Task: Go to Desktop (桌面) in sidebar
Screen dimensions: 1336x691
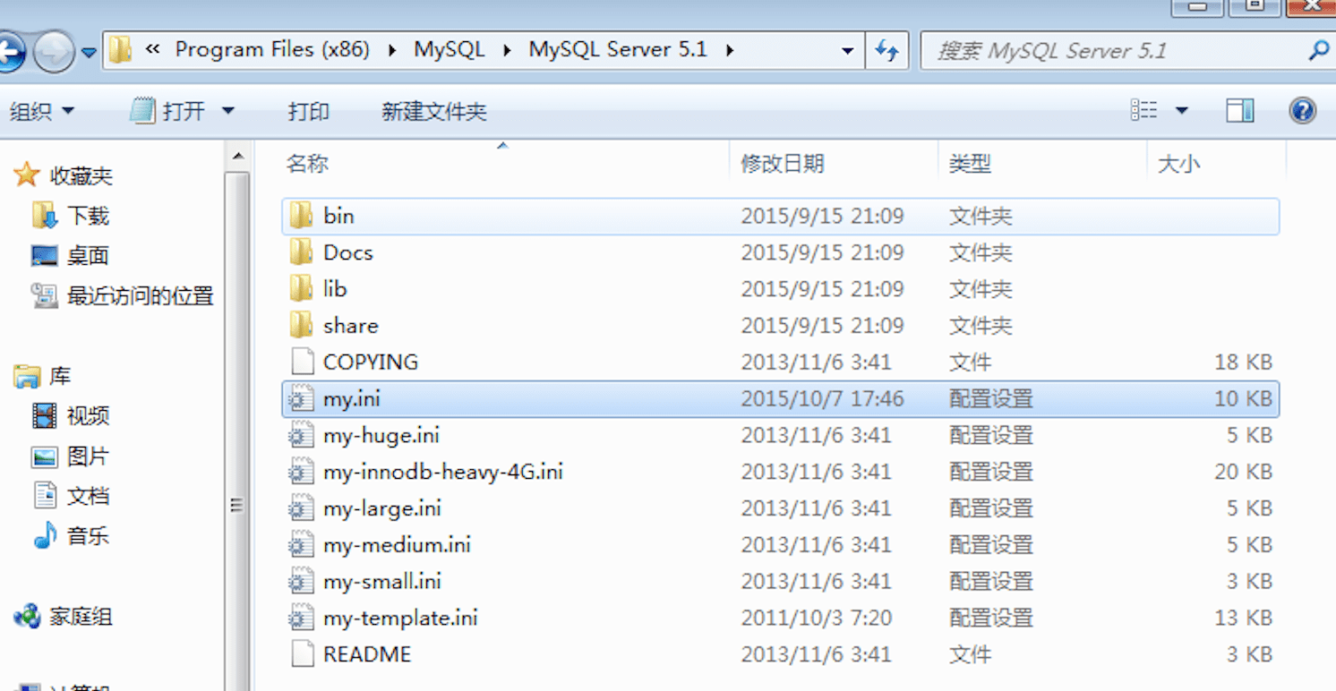Action: 70,256
